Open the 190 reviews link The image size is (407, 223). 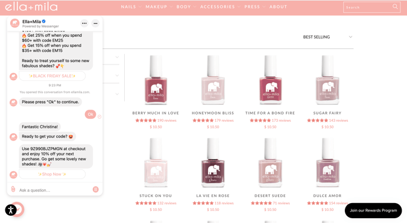[167, 121]
